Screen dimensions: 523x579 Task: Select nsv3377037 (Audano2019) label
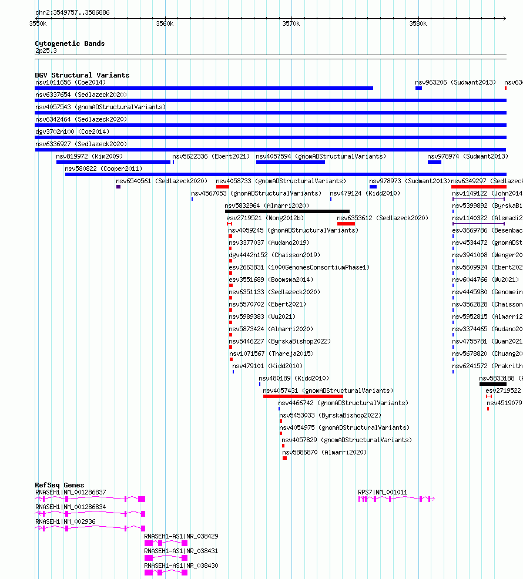tap(269, 243)
